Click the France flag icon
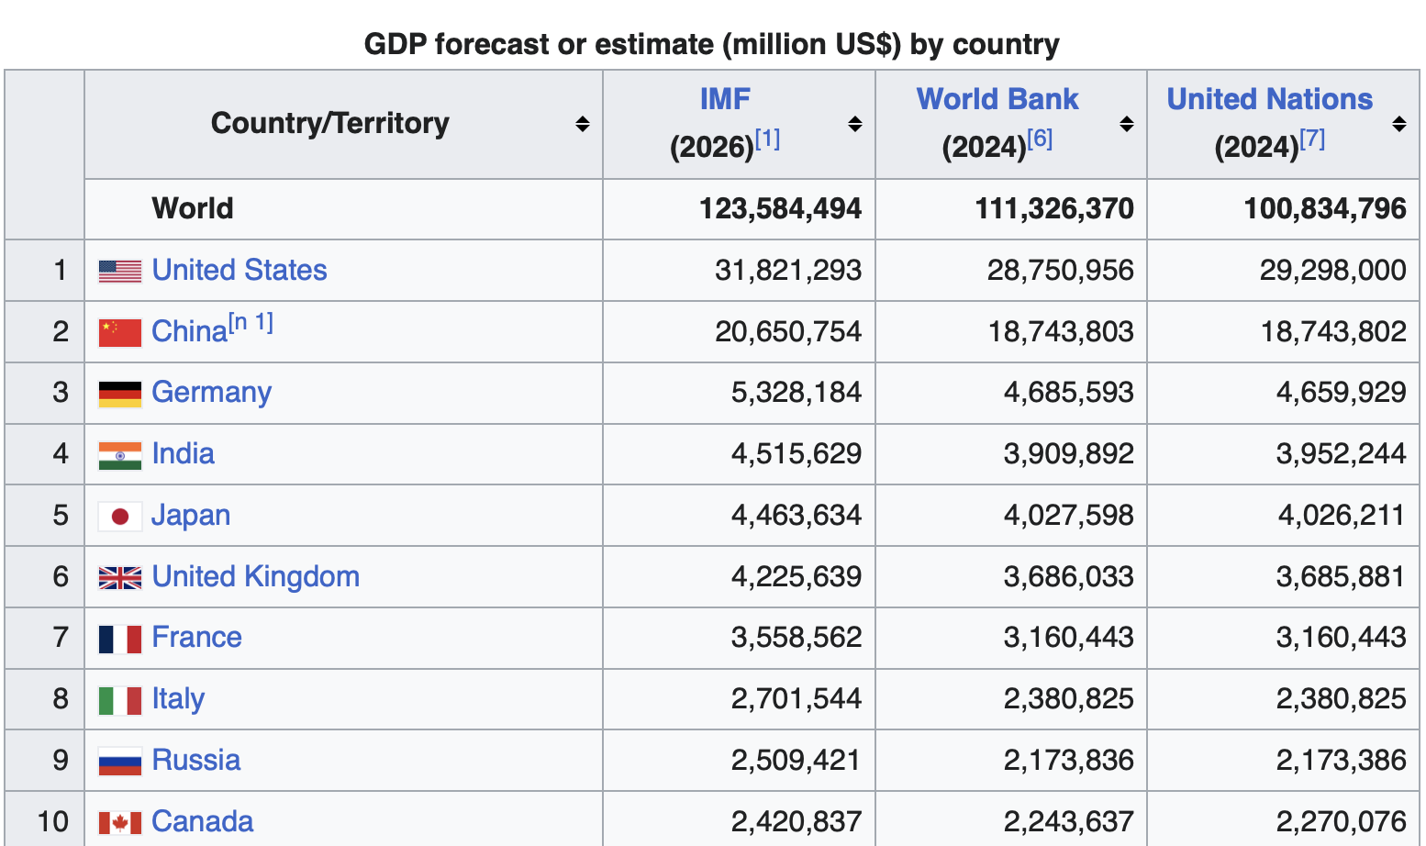This screenshot has height=846, width=1426. point(120,639)
